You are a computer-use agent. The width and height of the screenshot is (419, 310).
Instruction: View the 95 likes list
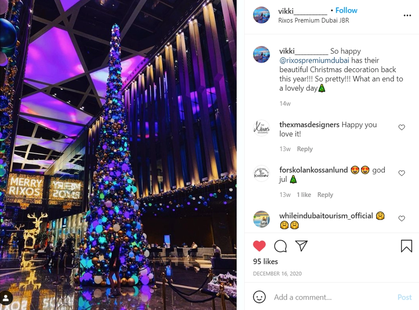pyautogui.click(x=265, y=261)
